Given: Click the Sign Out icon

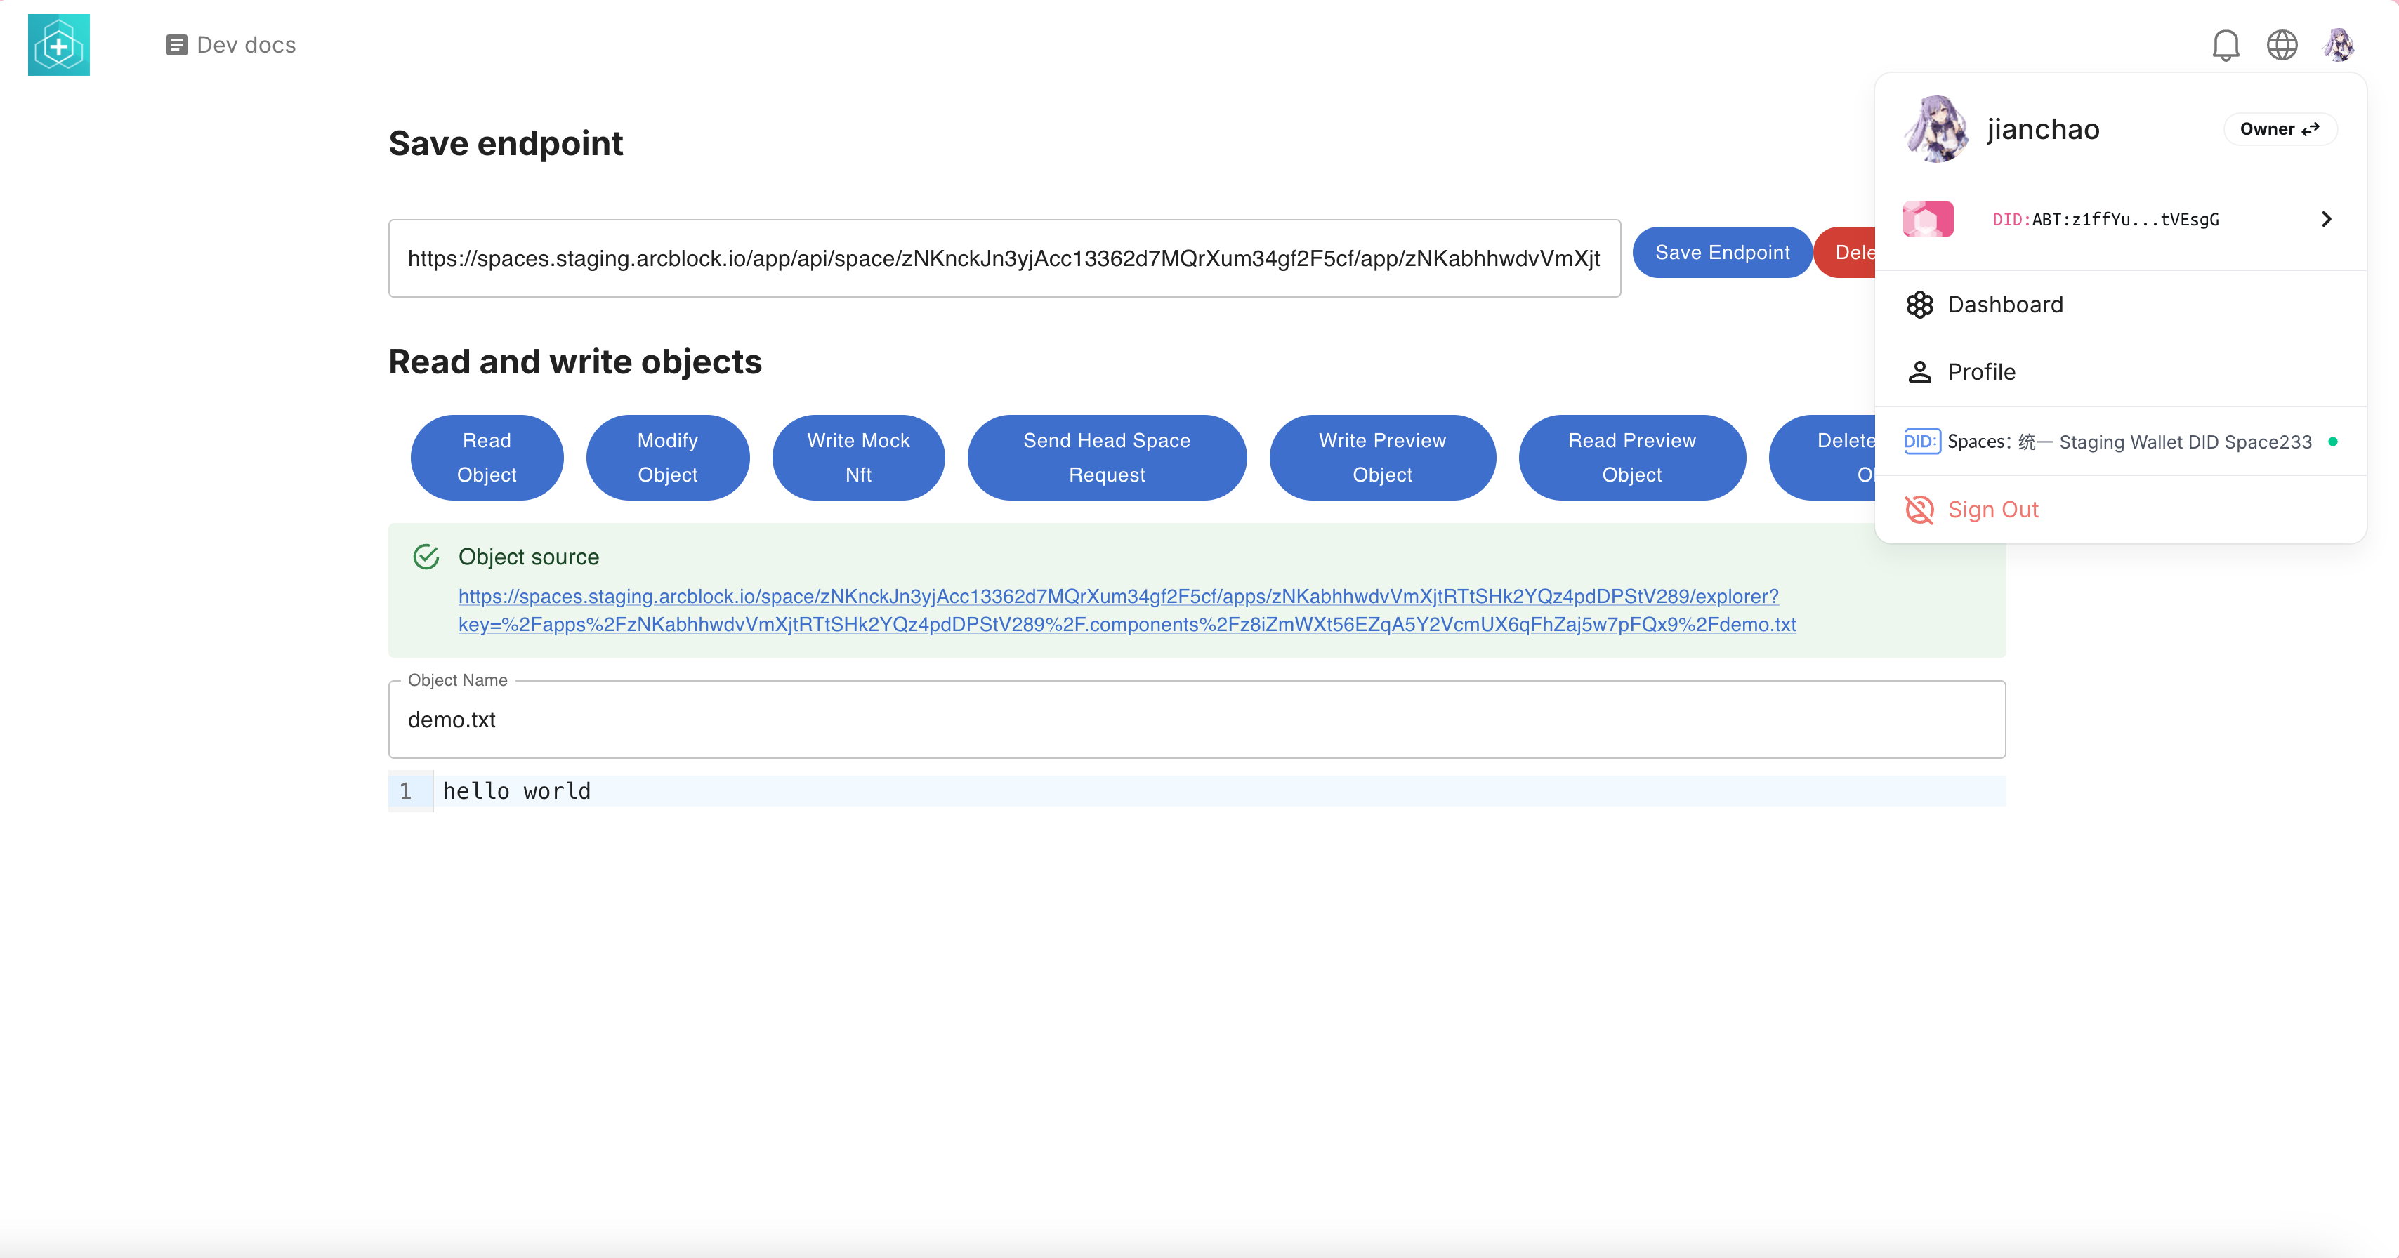Looking at the screenshot, I should (x=1919, y=510).
